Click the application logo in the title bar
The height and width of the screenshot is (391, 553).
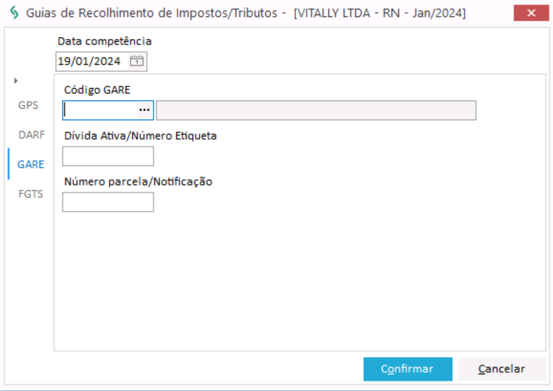pyautogui.click(x=15, y=11)
